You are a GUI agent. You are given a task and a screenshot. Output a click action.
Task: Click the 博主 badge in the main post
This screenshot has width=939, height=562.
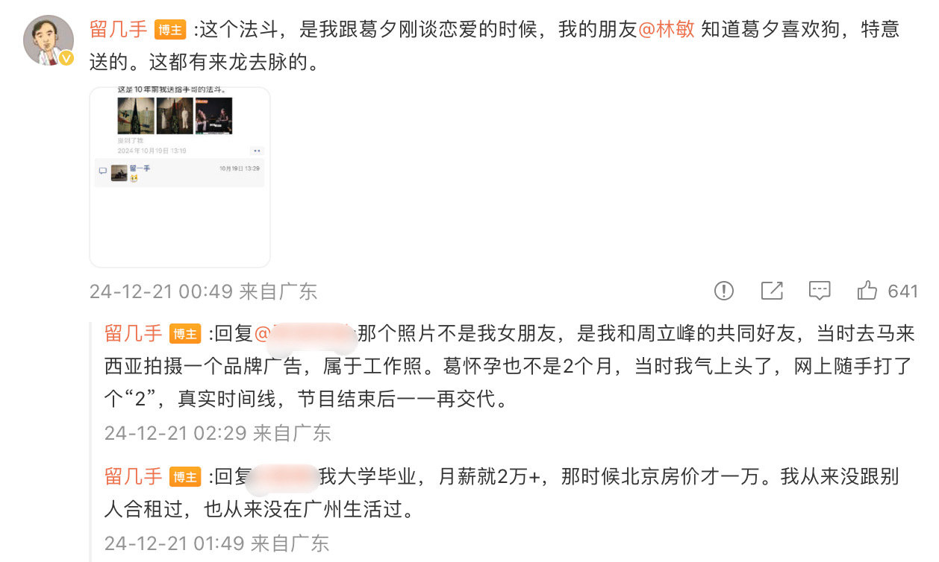point(170,30)
